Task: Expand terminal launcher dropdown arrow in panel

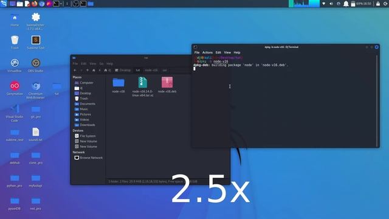Action: point(61,4)
